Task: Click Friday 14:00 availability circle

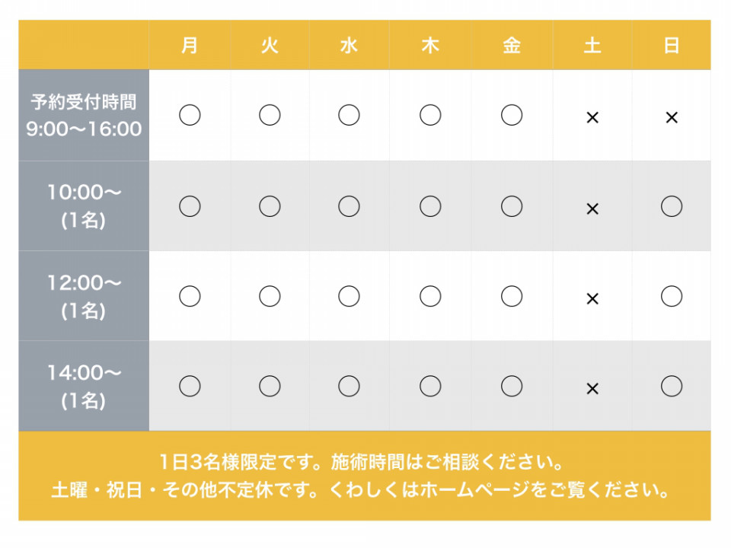Action: pyautogui.click(x=512, y=386)
